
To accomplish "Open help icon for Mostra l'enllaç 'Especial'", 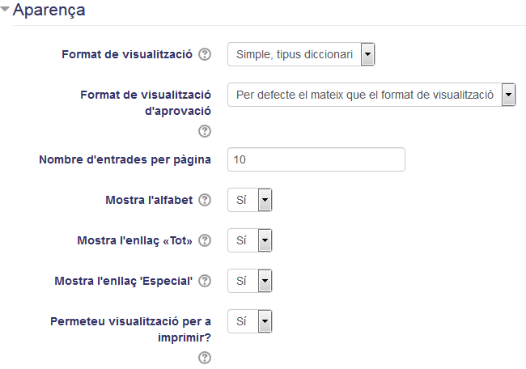I will 205,281.
